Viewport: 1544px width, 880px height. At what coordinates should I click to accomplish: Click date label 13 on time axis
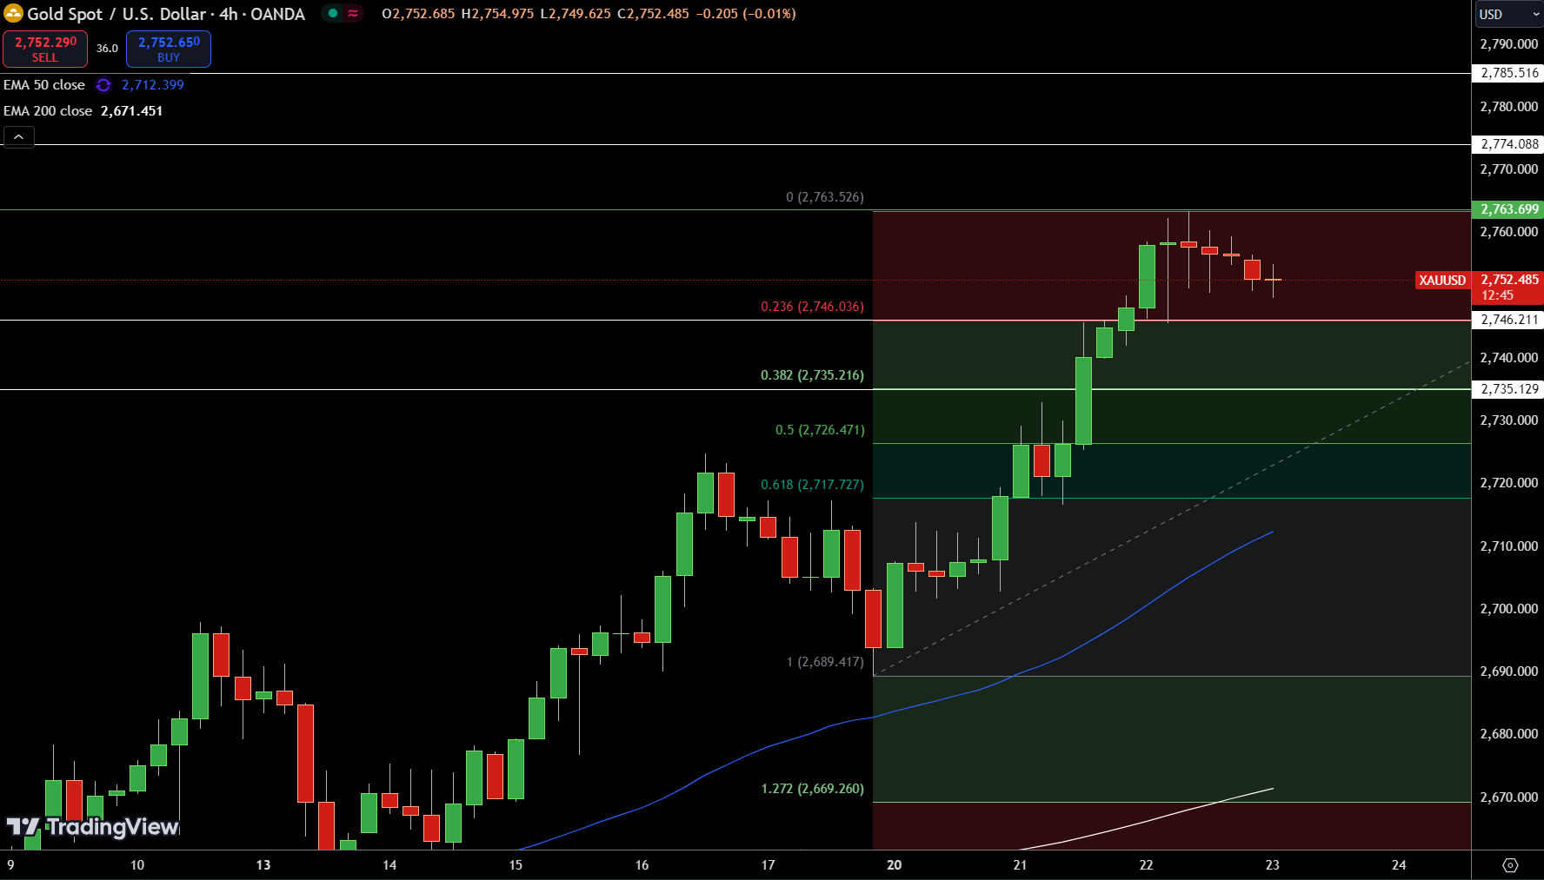[x=263, y=865]
